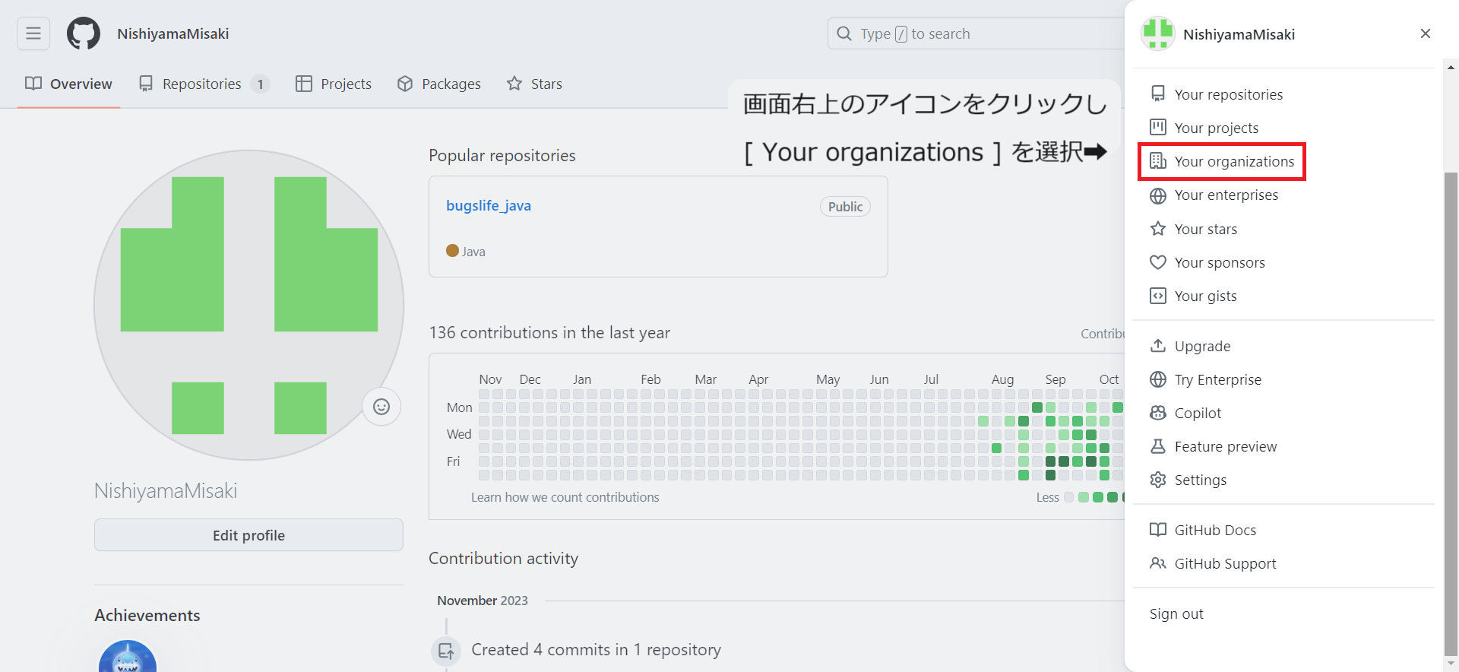
Task: Click the Packages cube icon
Action: pyautogui.click(x=405, y=84)
